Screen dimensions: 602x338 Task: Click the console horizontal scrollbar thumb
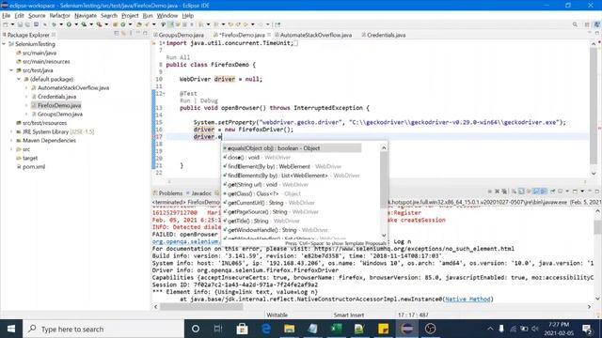click(201, 307)
